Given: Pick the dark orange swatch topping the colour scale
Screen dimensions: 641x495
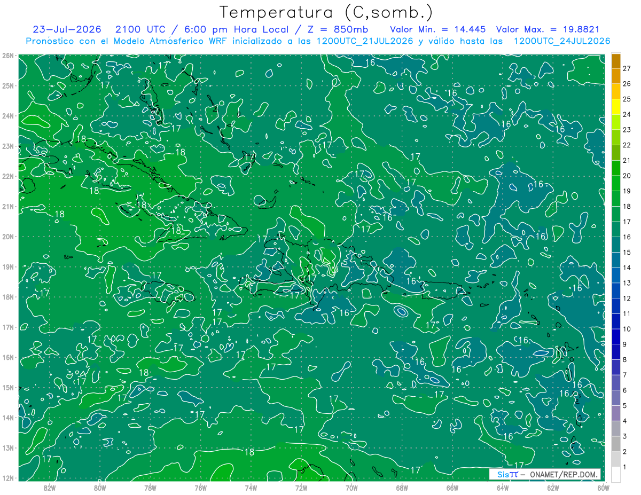Looking at the screenshot, I should point(616,61).
